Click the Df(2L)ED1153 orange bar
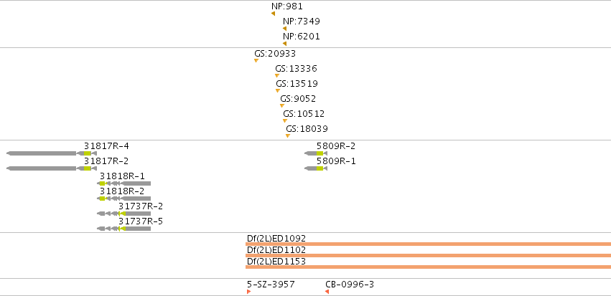Image resolution: width=611 pixels, height=296 pixels. [428, 267]
